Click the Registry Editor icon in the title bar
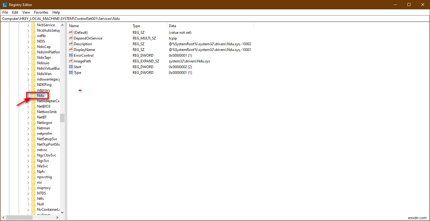The width and height of the screenshot is (430, 221). 4,5
